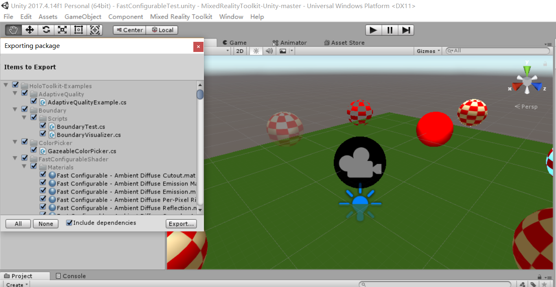Click the All button
Image resolution: width=556 pixels, height=287 pixels.
(18, 224)
